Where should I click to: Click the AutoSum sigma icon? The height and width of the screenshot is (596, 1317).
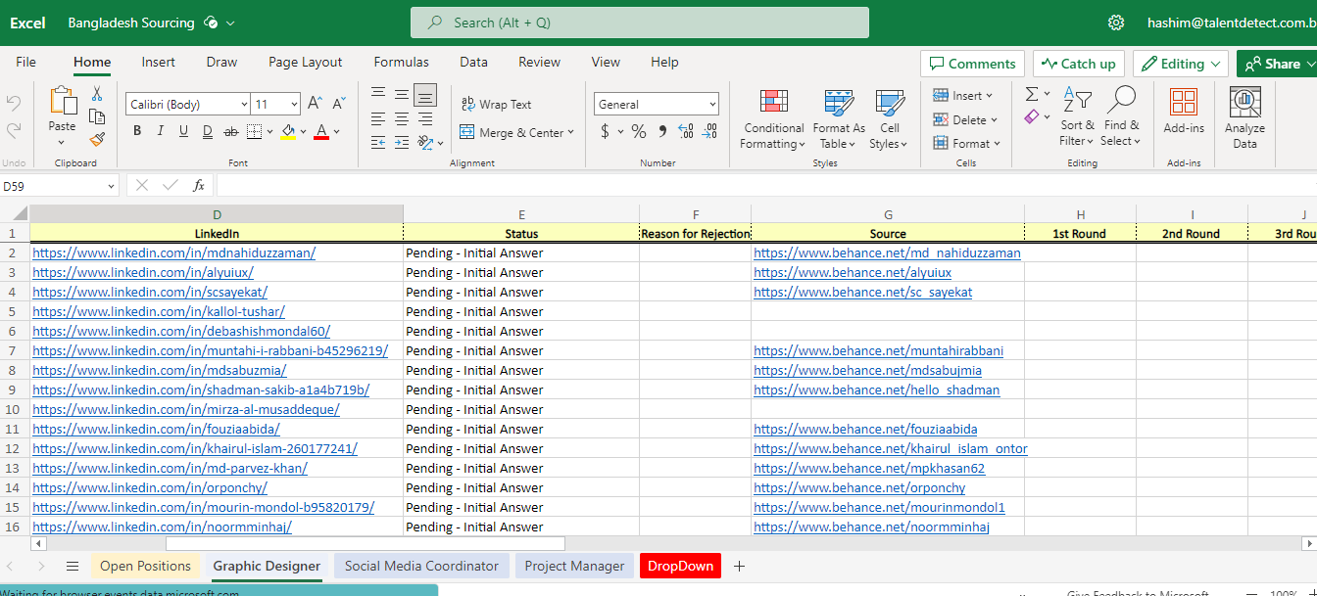(1032, 94)
